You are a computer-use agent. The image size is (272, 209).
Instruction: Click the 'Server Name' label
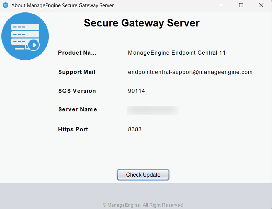point(78,109)
